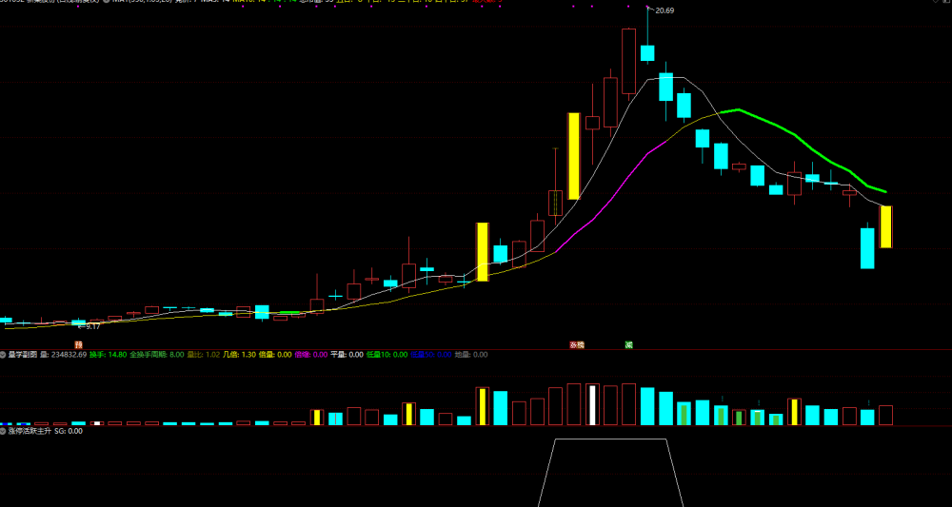The width and height of the screenshot is (952, 507).
Task: Click the 9.17 low price label
Action: 93,326
